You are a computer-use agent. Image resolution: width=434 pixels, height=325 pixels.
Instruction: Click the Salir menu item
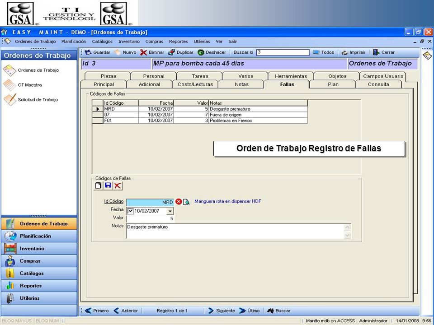(232, 42)
